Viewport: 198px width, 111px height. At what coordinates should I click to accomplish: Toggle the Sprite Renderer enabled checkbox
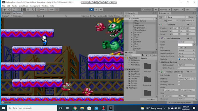pos(165,38)
